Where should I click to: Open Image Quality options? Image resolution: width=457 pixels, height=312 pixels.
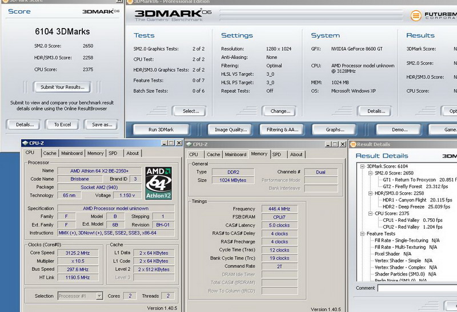pyautogui.click(x=231, y=130)
